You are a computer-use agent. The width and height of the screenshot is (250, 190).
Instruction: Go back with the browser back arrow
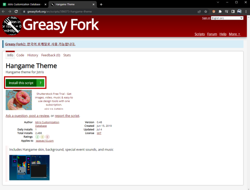pos(3,11)
